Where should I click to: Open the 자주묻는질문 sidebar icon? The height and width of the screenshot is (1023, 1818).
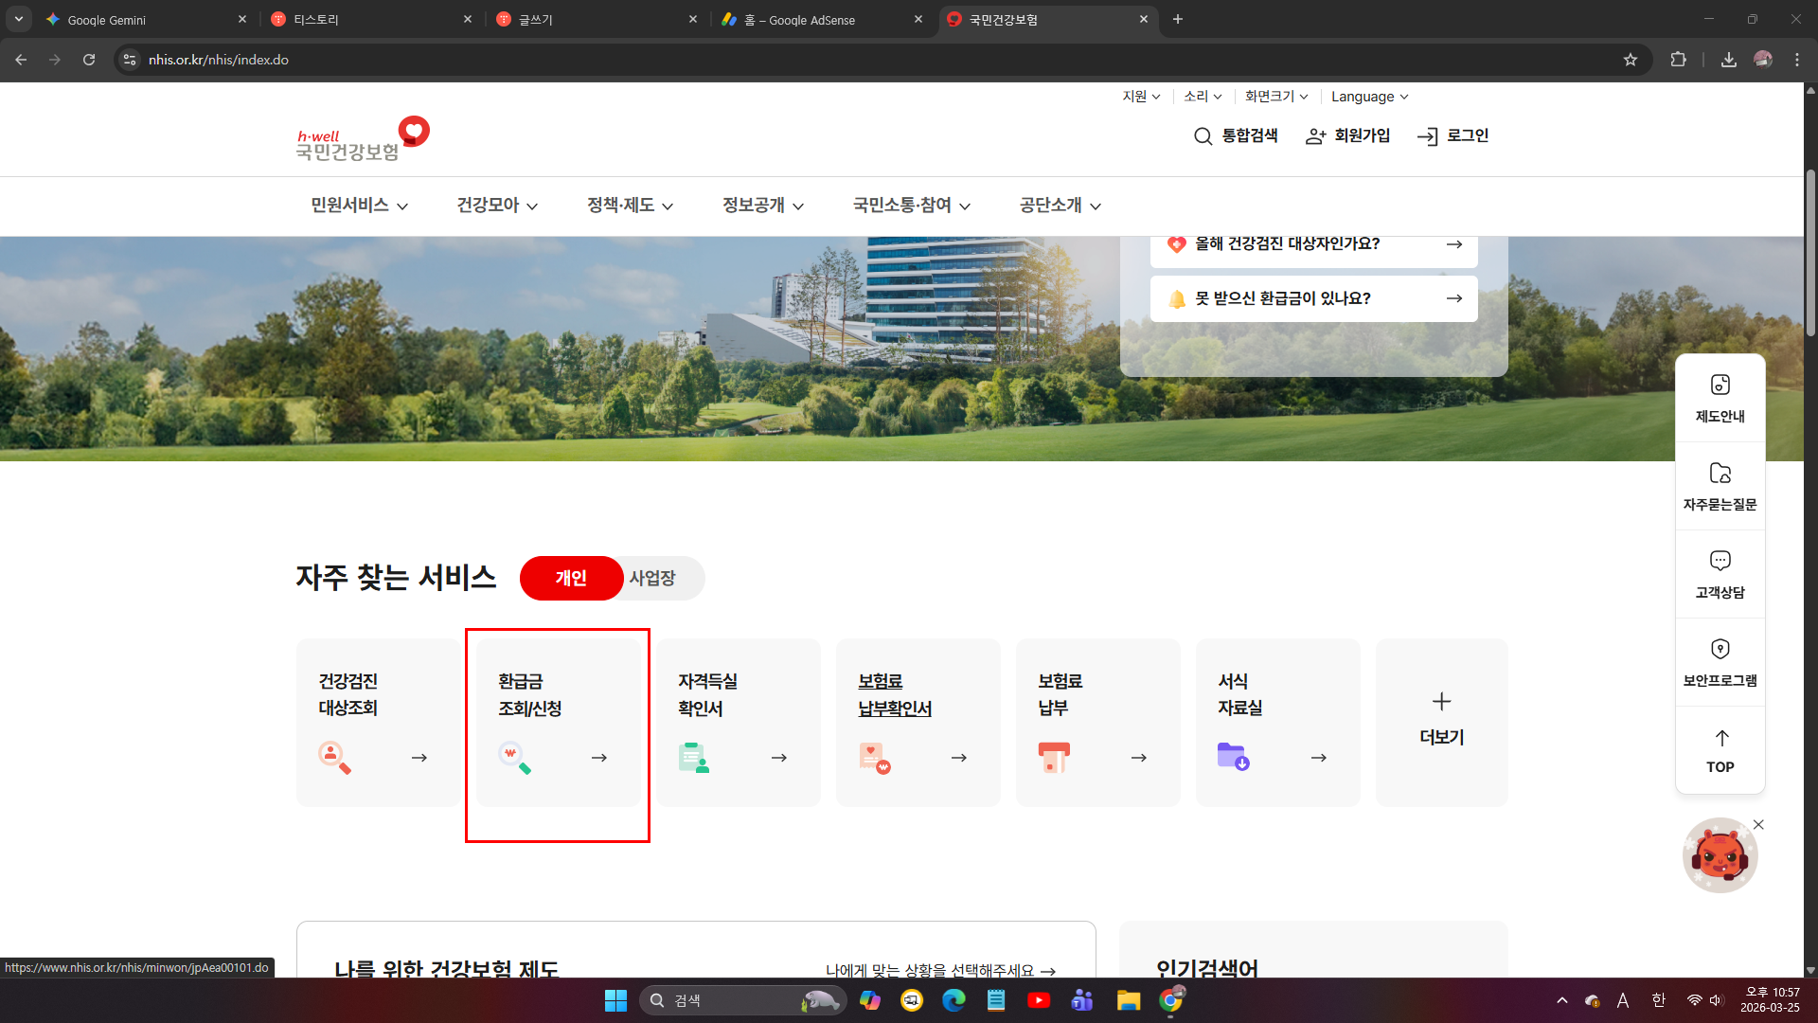tap(1720, 485)
